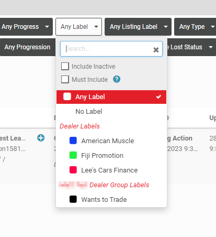Click the blue American Muscle color swatch
The height and width of the screenshot is (237, 216).
[73, 141]
